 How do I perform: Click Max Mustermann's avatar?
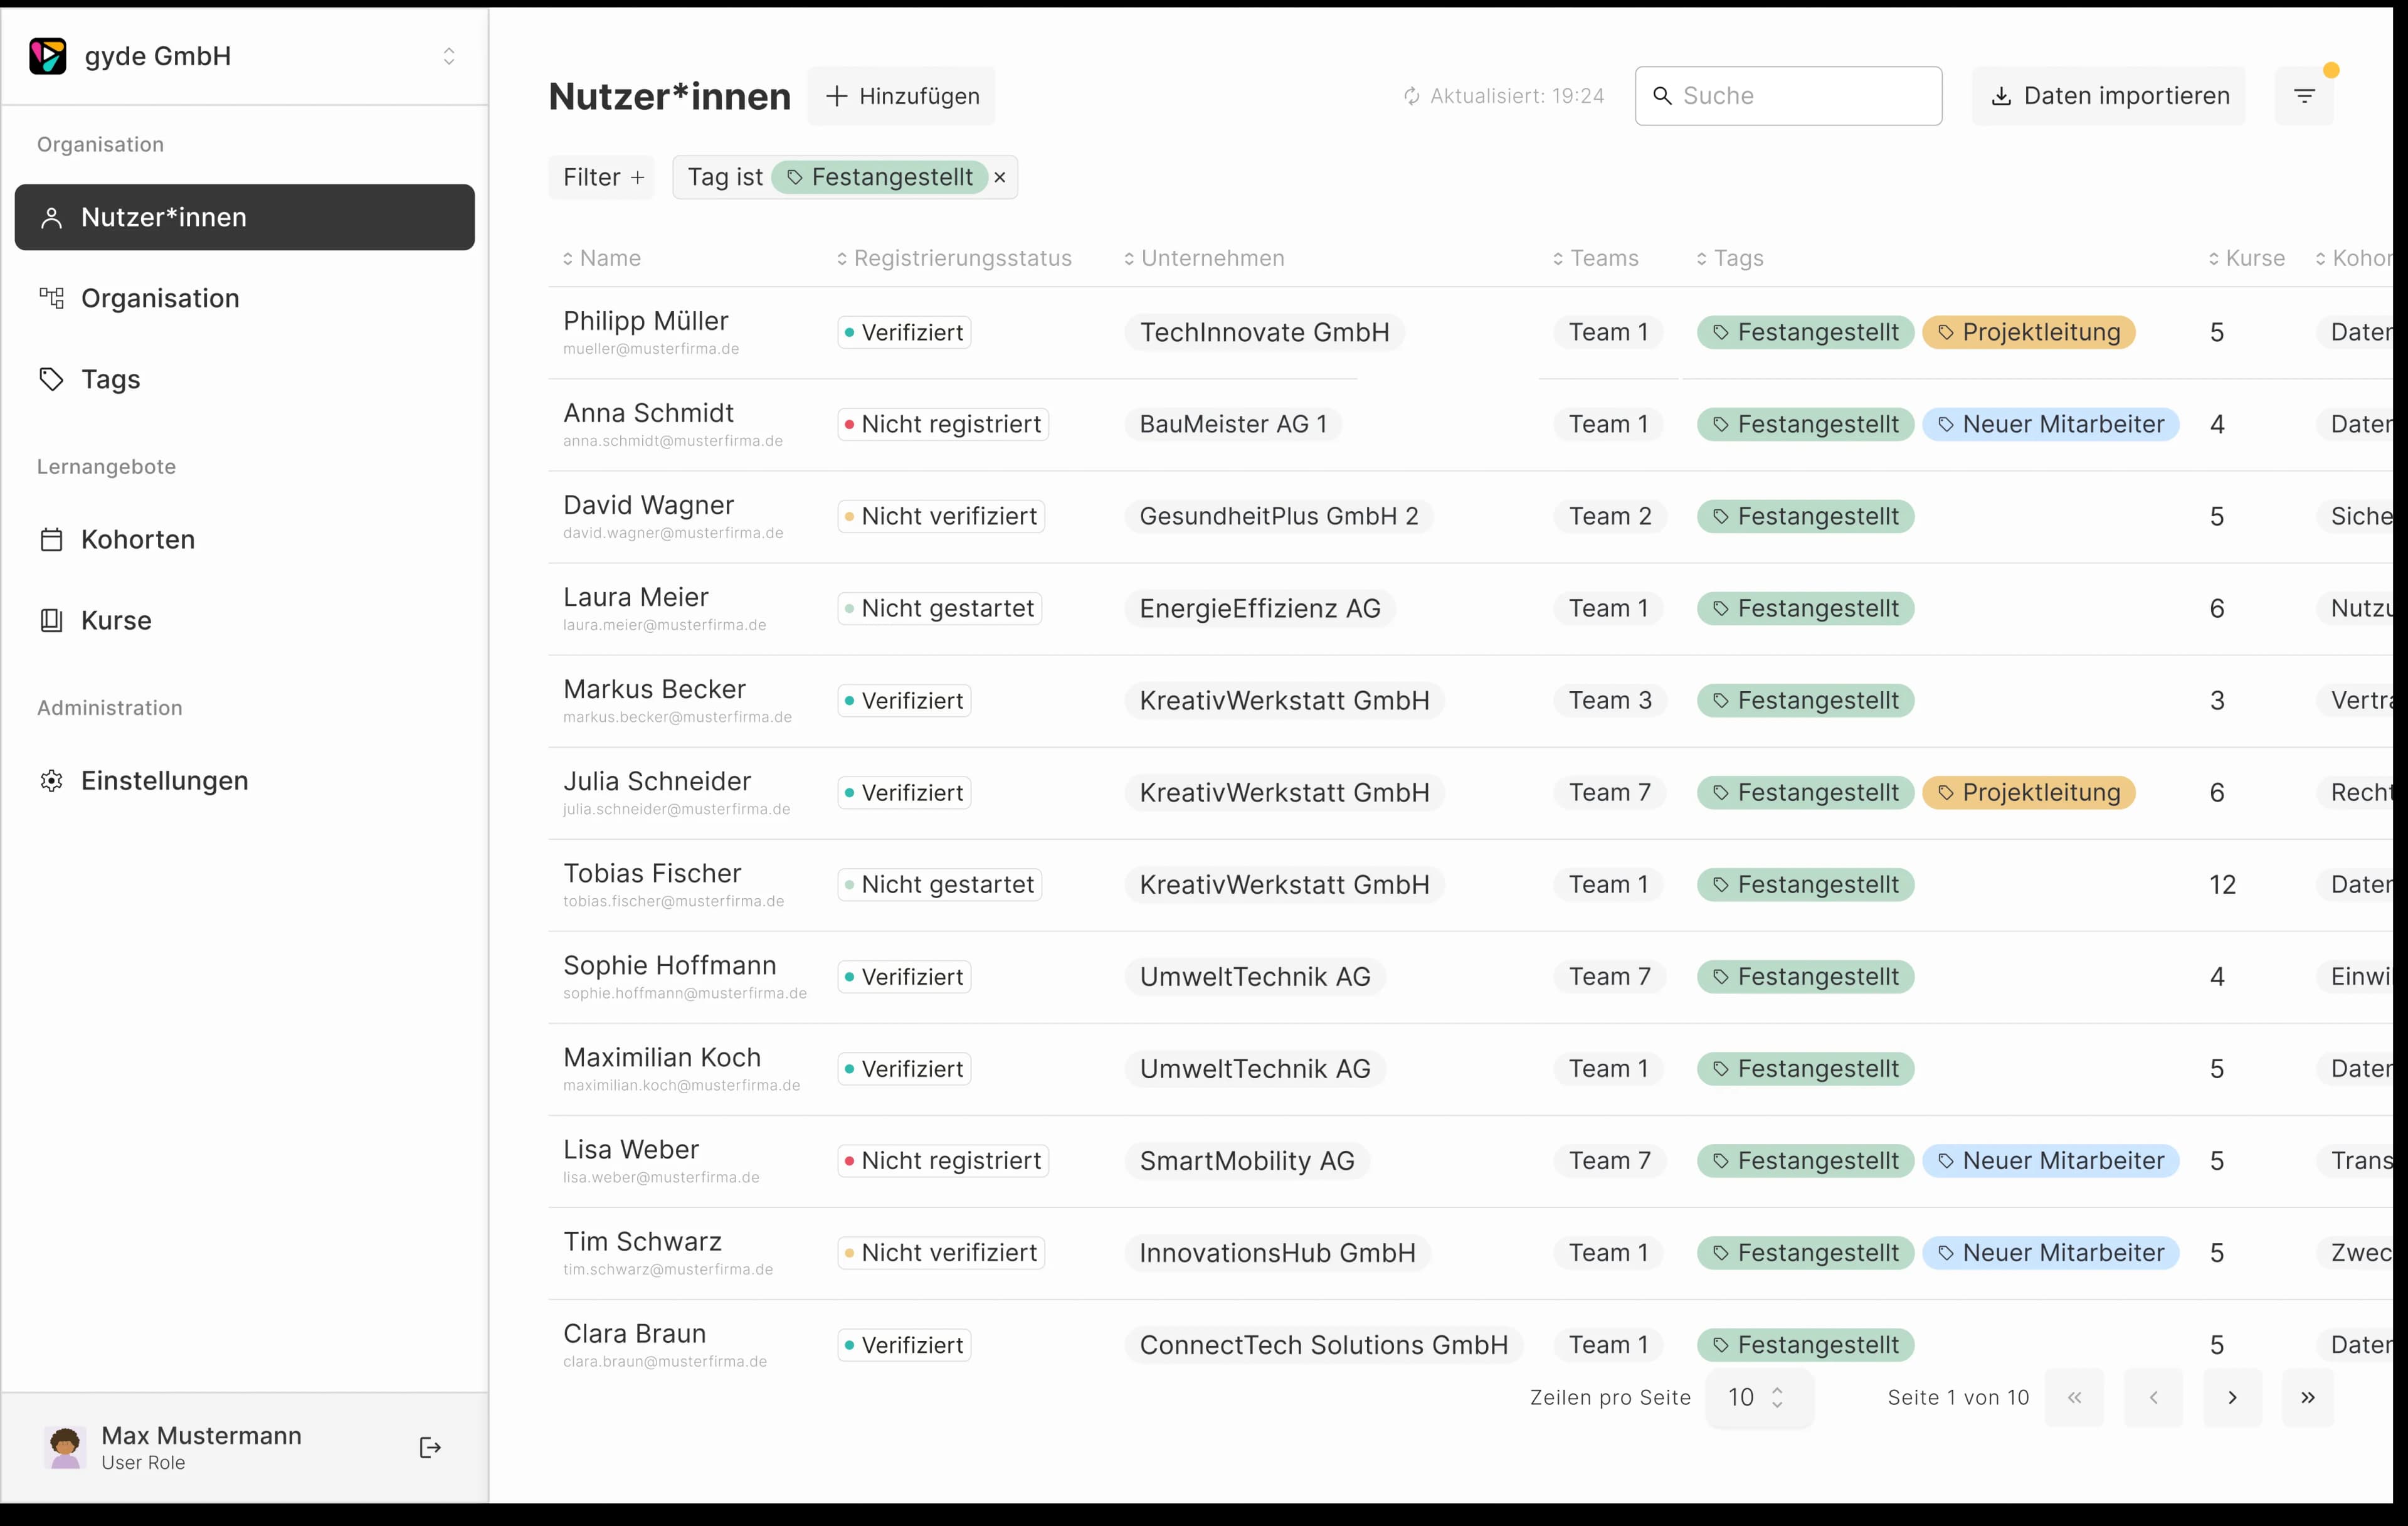click(x=66, y=1447)
